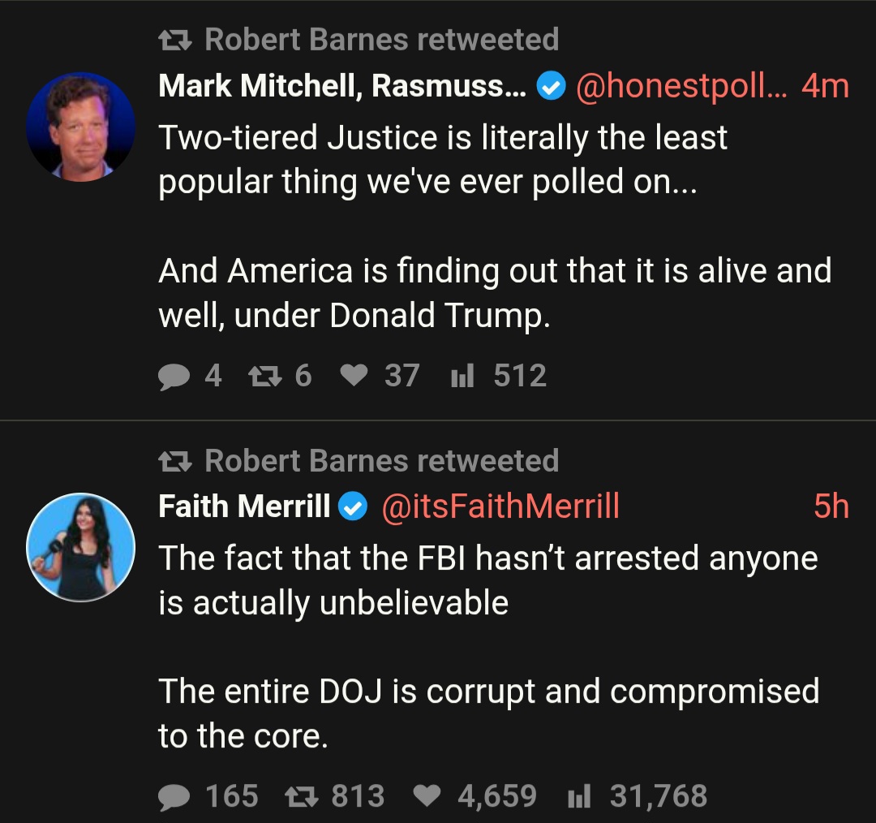Open @itsFaithMerrill handle link
The height and width of the screenshot is (823, 876).
pos(500,506)
